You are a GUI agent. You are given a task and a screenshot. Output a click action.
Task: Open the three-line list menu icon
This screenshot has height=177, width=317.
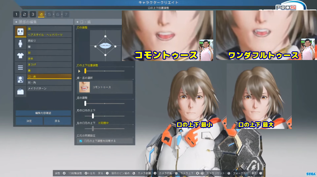[20, 67]
